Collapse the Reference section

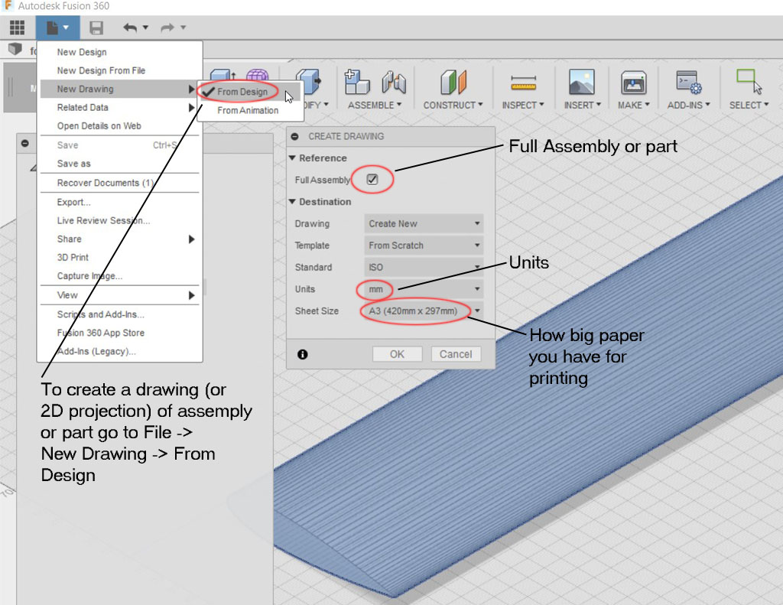click(x=293, y=158)
